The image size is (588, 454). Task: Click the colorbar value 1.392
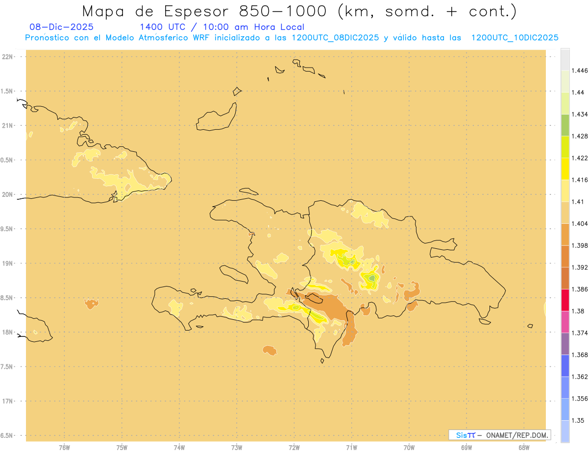point(580,267)
